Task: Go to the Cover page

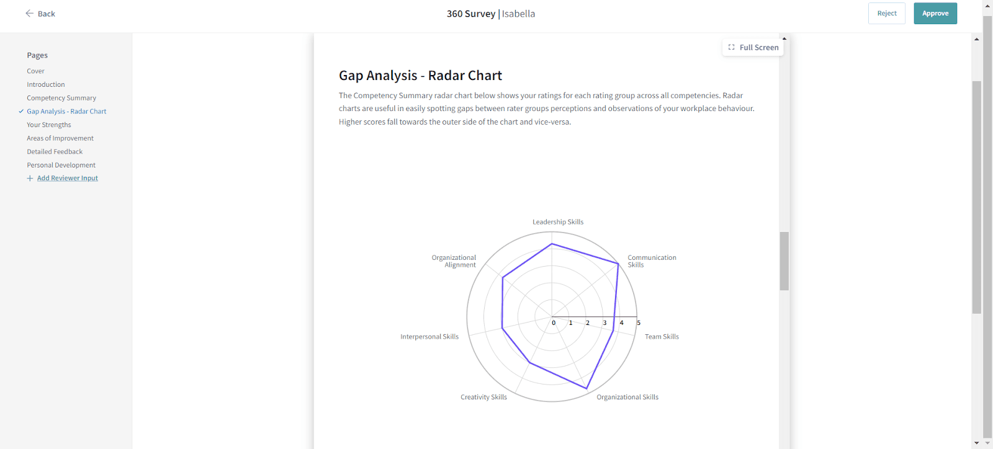Action: (35, 71)
